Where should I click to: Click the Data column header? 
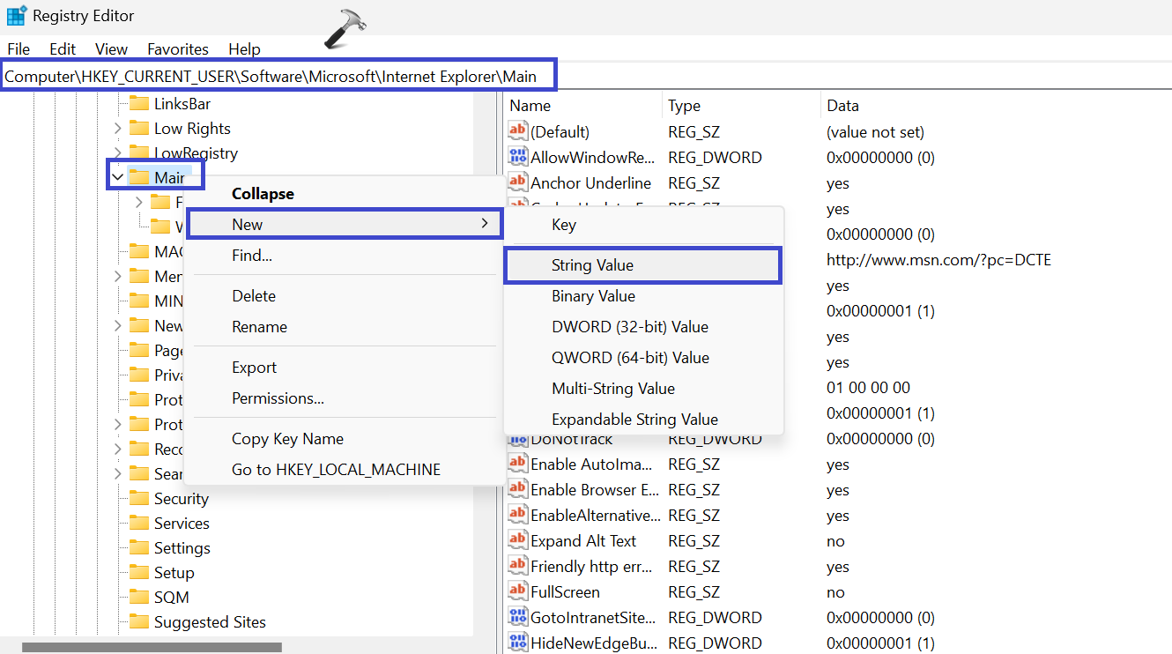(x=842, y=106)
